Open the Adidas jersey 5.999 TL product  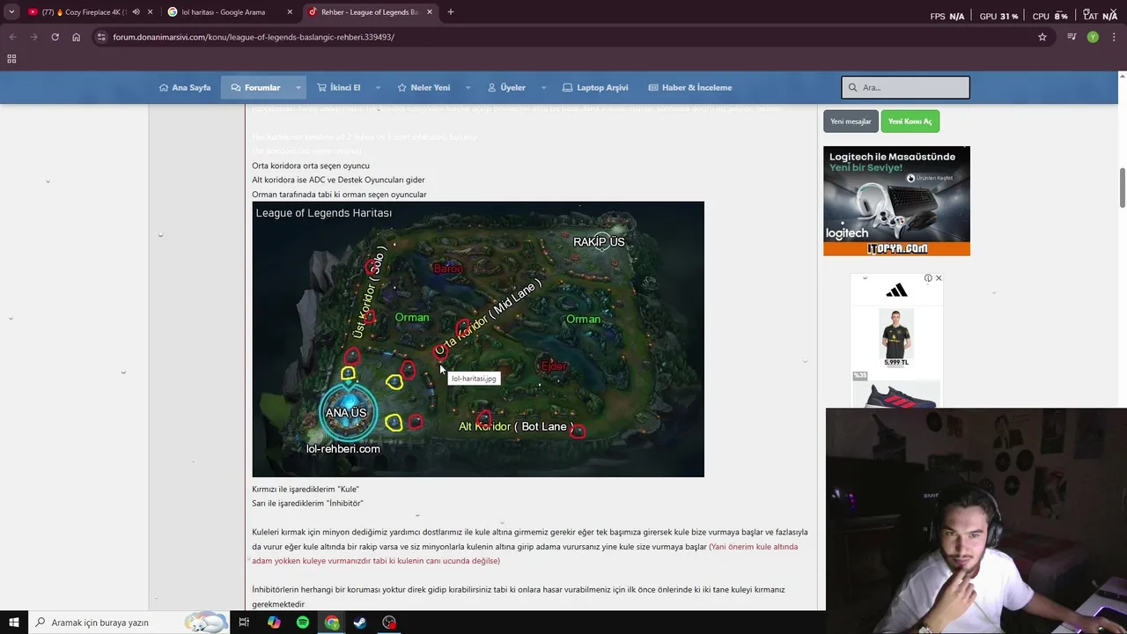[x=896, y=337]
